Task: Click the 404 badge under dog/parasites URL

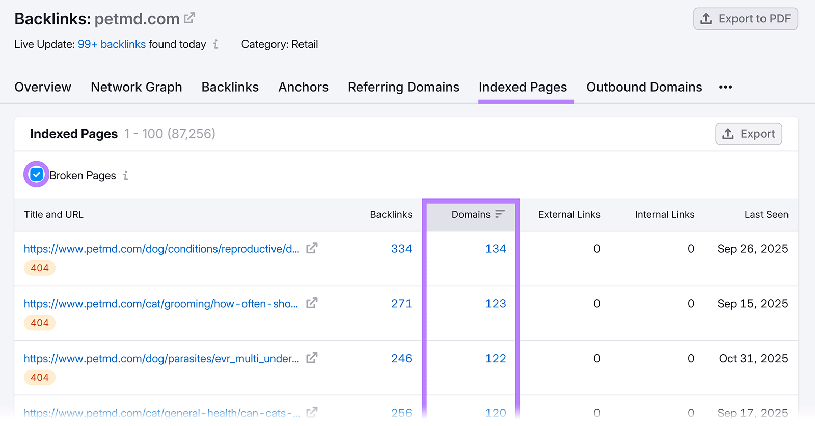Action: 40,377
